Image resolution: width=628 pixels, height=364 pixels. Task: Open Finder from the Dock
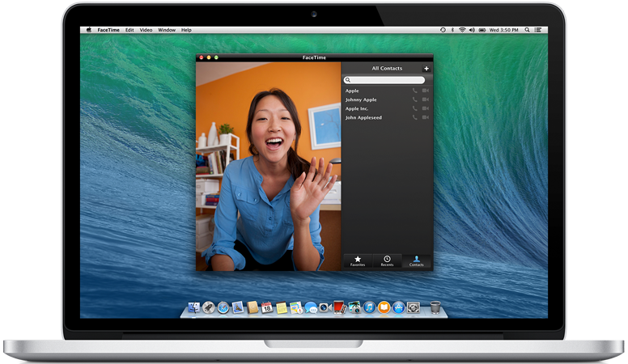coord(194,307)
